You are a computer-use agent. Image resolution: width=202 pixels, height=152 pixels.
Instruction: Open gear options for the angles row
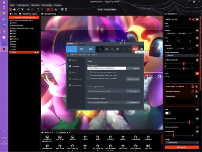point(197,38)
